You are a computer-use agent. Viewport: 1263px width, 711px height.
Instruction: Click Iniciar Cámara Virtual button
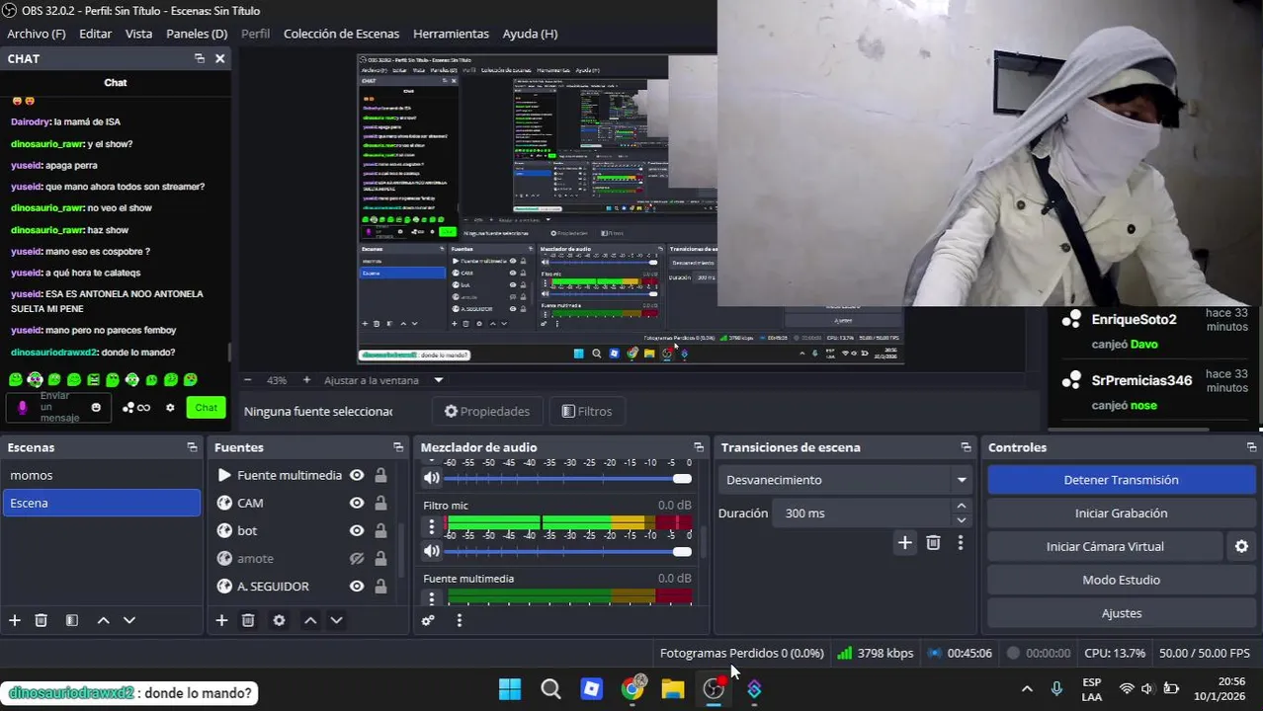1105,546
